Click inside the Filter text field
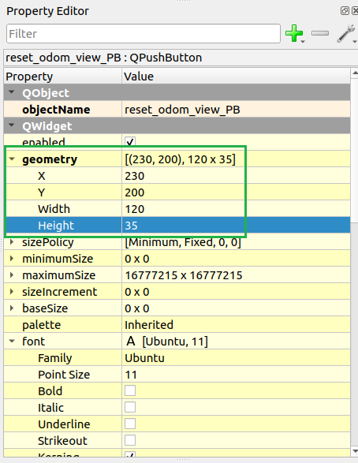The width and height of the screenshot is (358, 463). (x=144, y=34)
